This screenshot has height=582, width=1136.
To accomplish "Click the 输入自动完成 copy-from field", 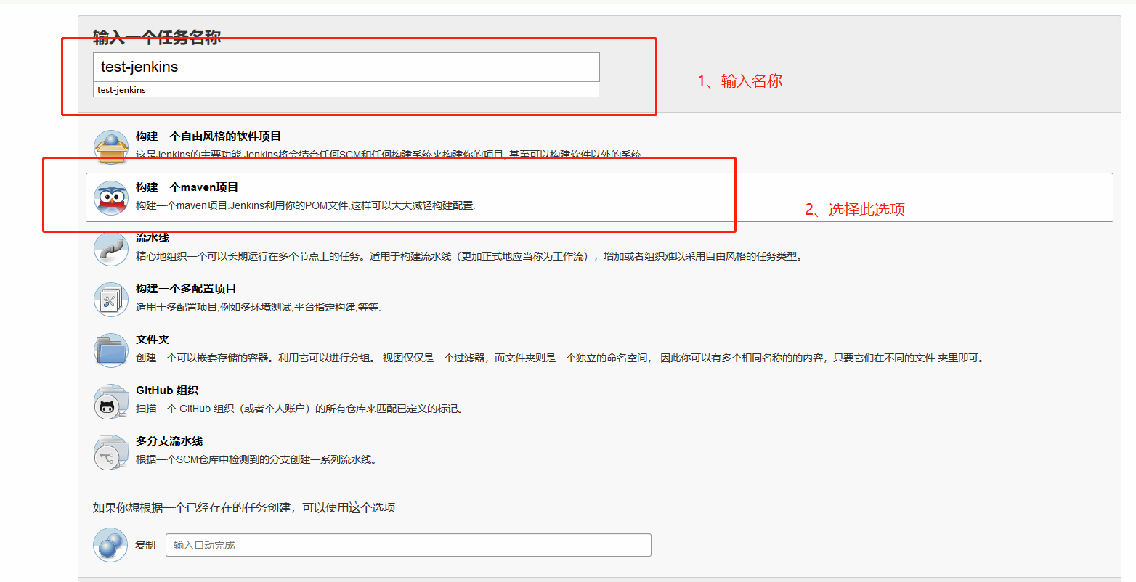I will tap(408, 545).
